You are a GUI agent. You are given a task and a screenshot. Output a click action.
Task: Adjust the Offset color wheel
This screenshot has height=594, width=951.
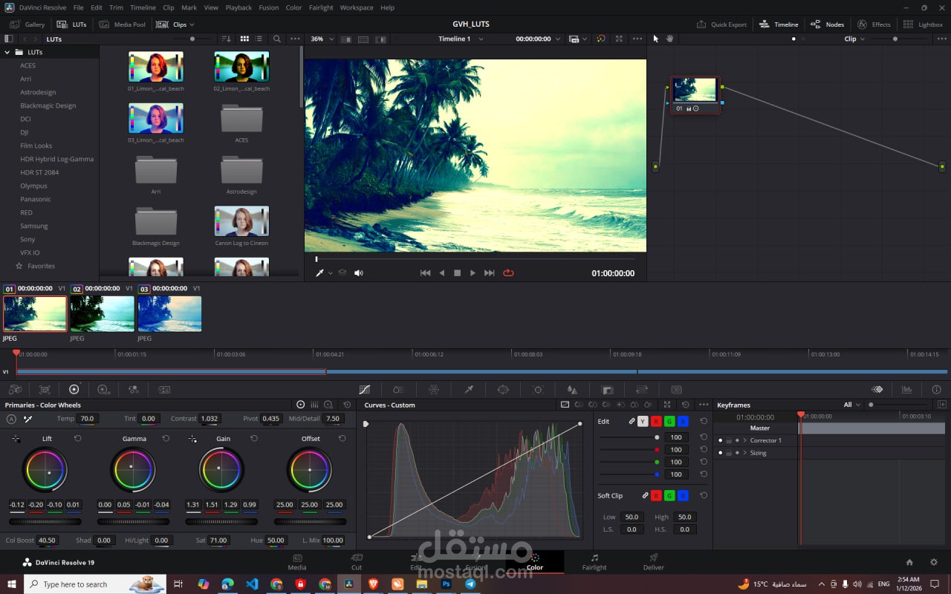(310, 470)
